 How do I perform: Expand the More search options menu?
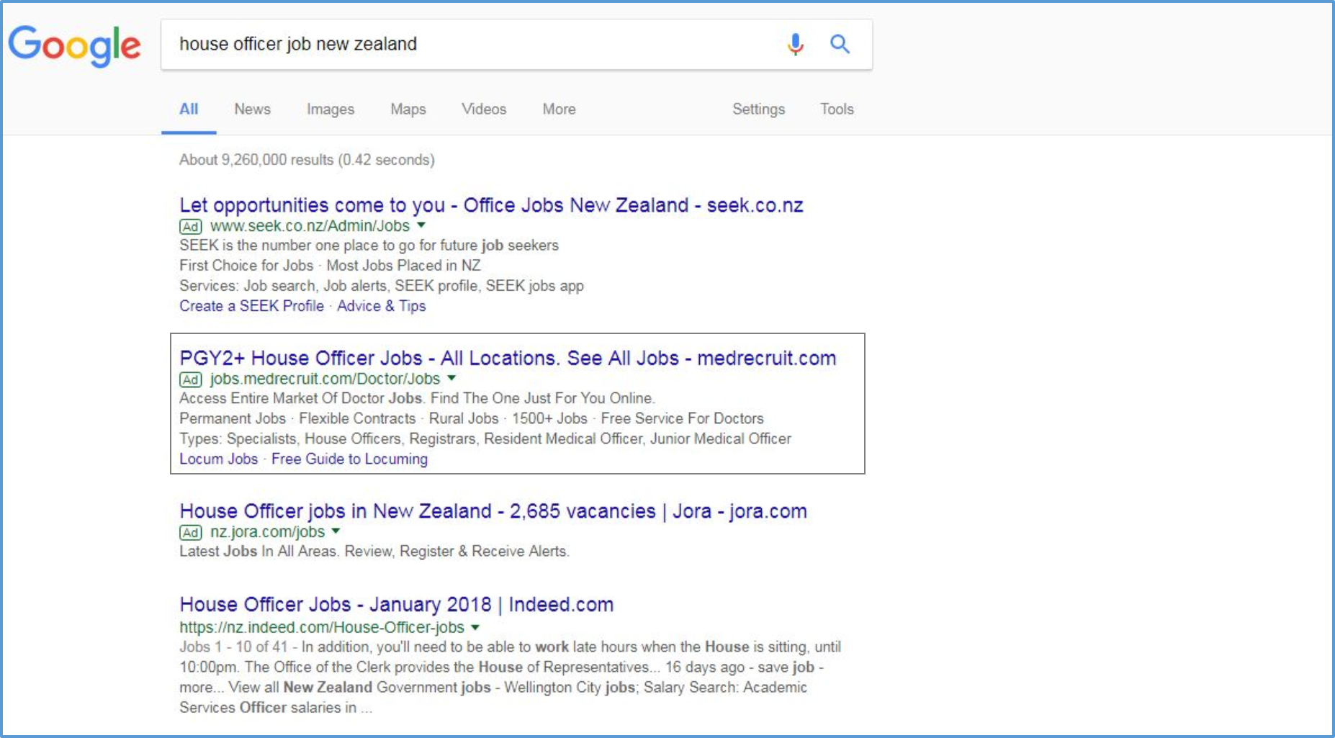click(x=559, y=109)
